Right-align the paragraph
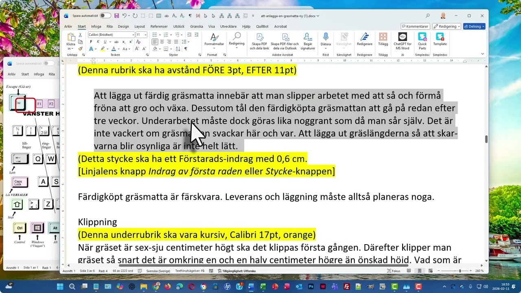Screen dimensions: 521x293 (x=169, y=42)
